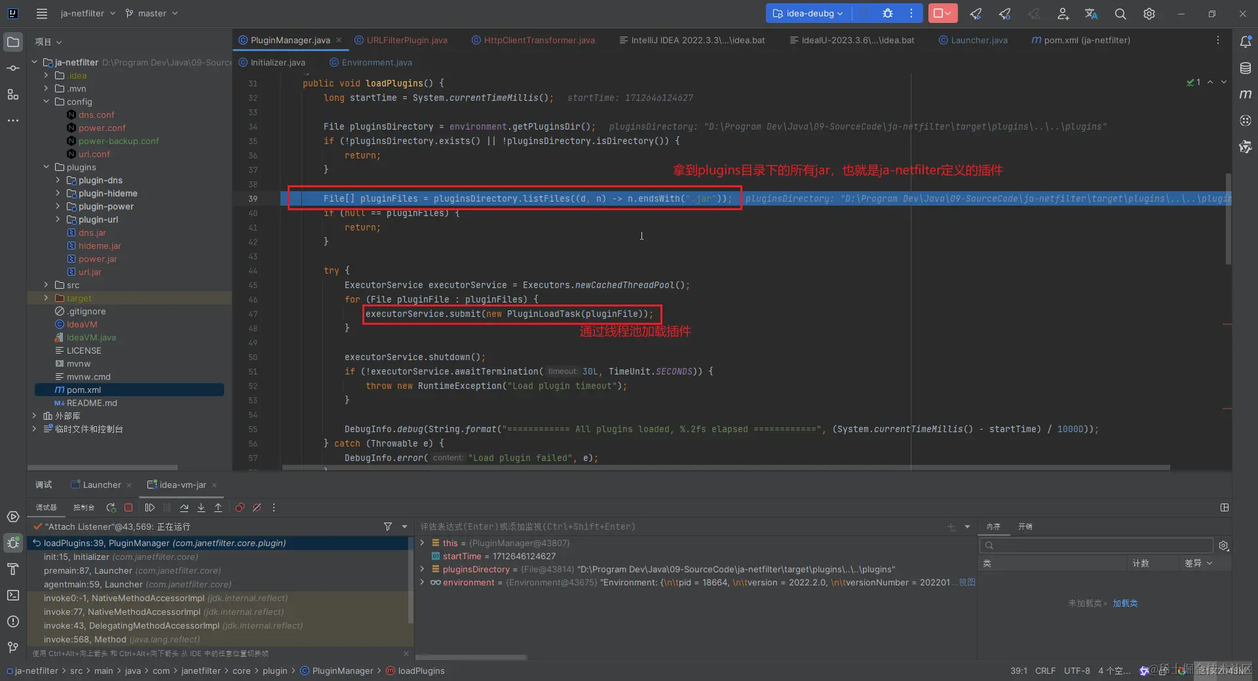Viewport: 1258px width, 681px height.
Task: Open the red stop button dropdown
Action: point(948,13)
